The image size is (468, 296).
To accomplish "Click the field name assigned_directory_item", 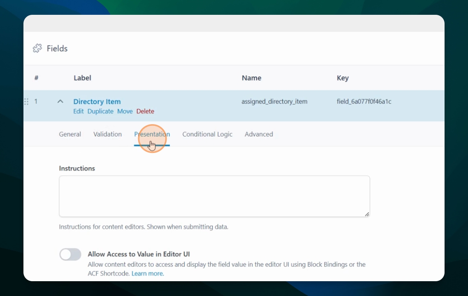I will point(274,102).
